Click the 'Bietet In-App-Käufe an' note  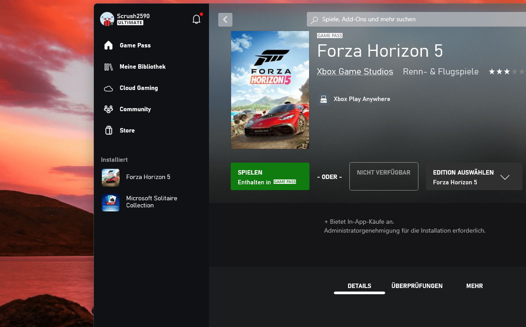click(359, 222)
